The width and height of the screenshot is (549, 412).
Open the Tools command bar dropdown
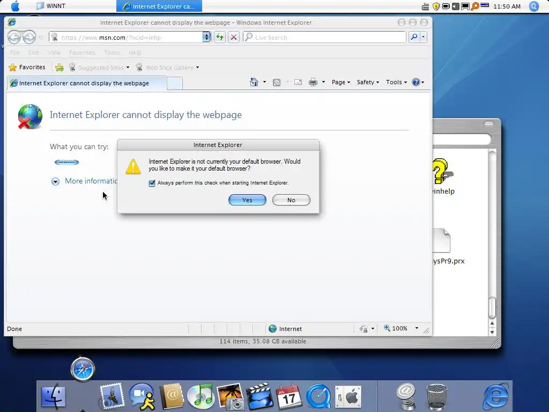(396, 82)
